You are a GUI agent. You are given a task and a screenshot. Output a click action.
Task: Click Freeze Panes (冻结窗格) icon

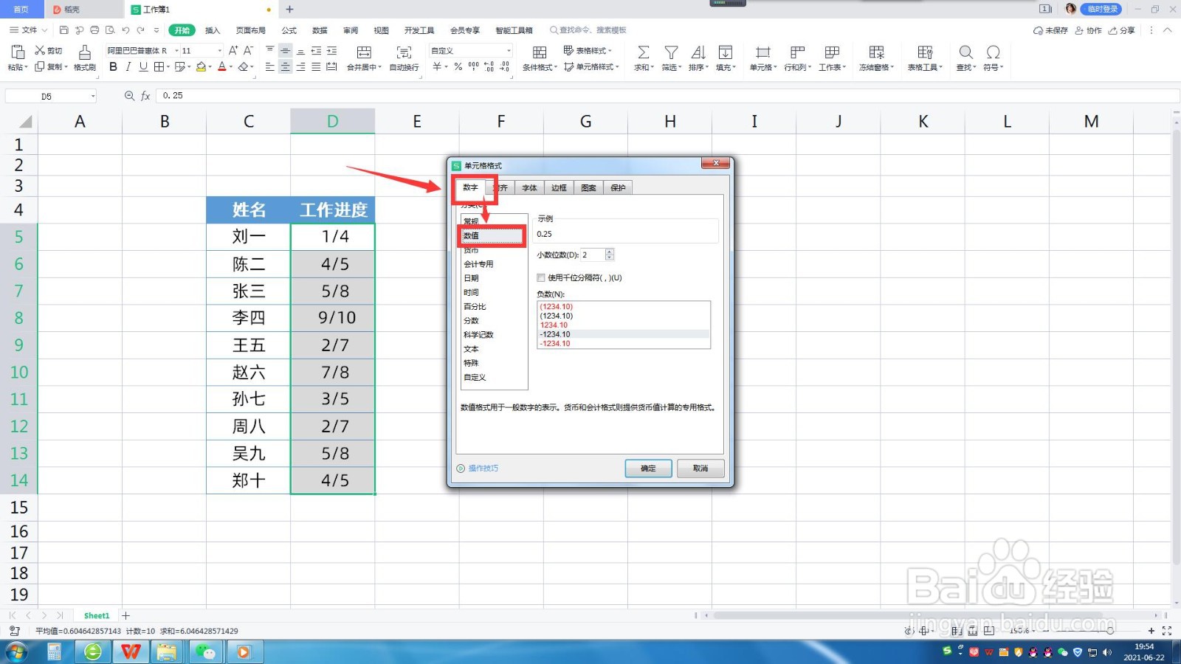click(x=876, y=52)
